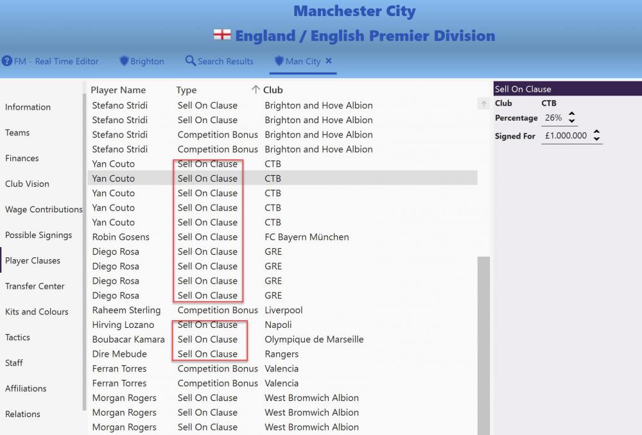Click the Search Results magnifier icon
The image size is (642, 435).
[191, 60]
